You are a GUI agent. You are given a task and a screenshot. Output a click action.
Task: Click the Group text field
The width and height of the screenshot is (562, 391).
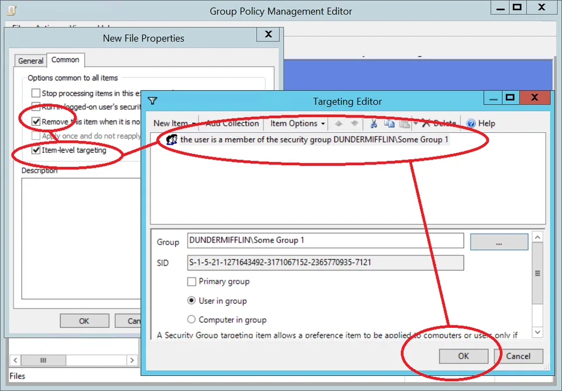[325, 241]
